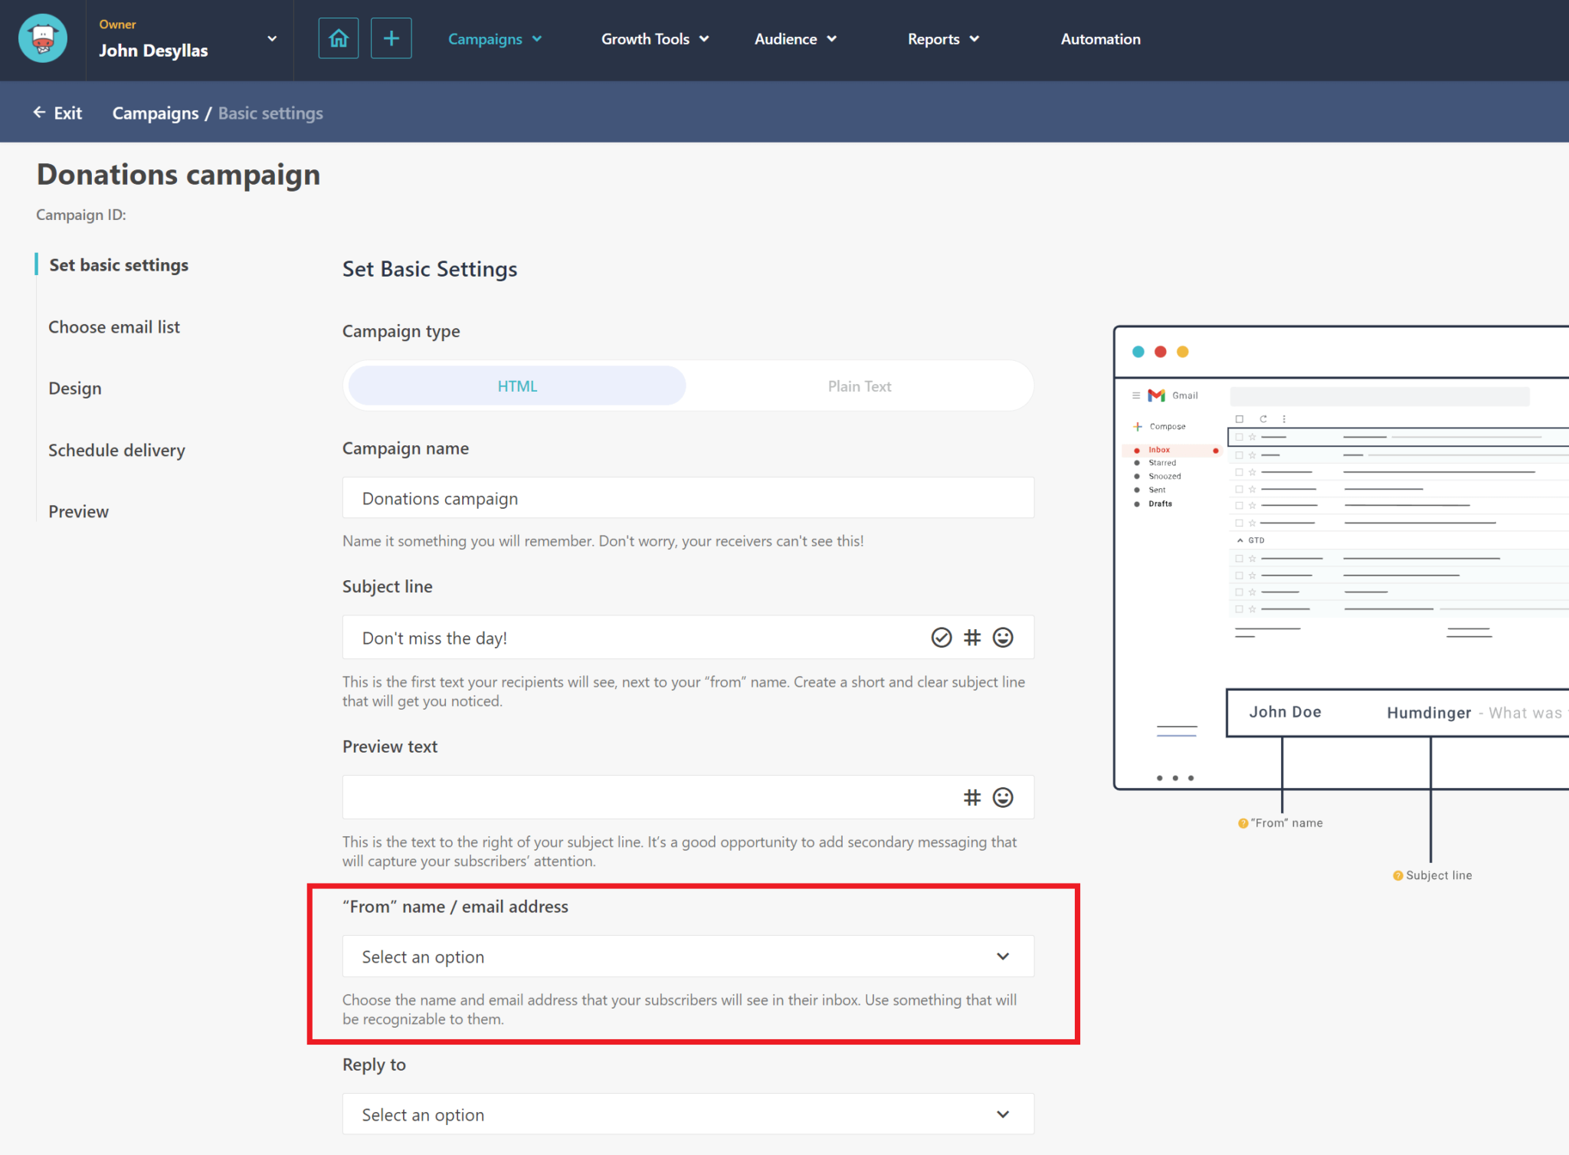Select HTML as the campaign type
This screenshot has width=1569, height=1155.
516,386
